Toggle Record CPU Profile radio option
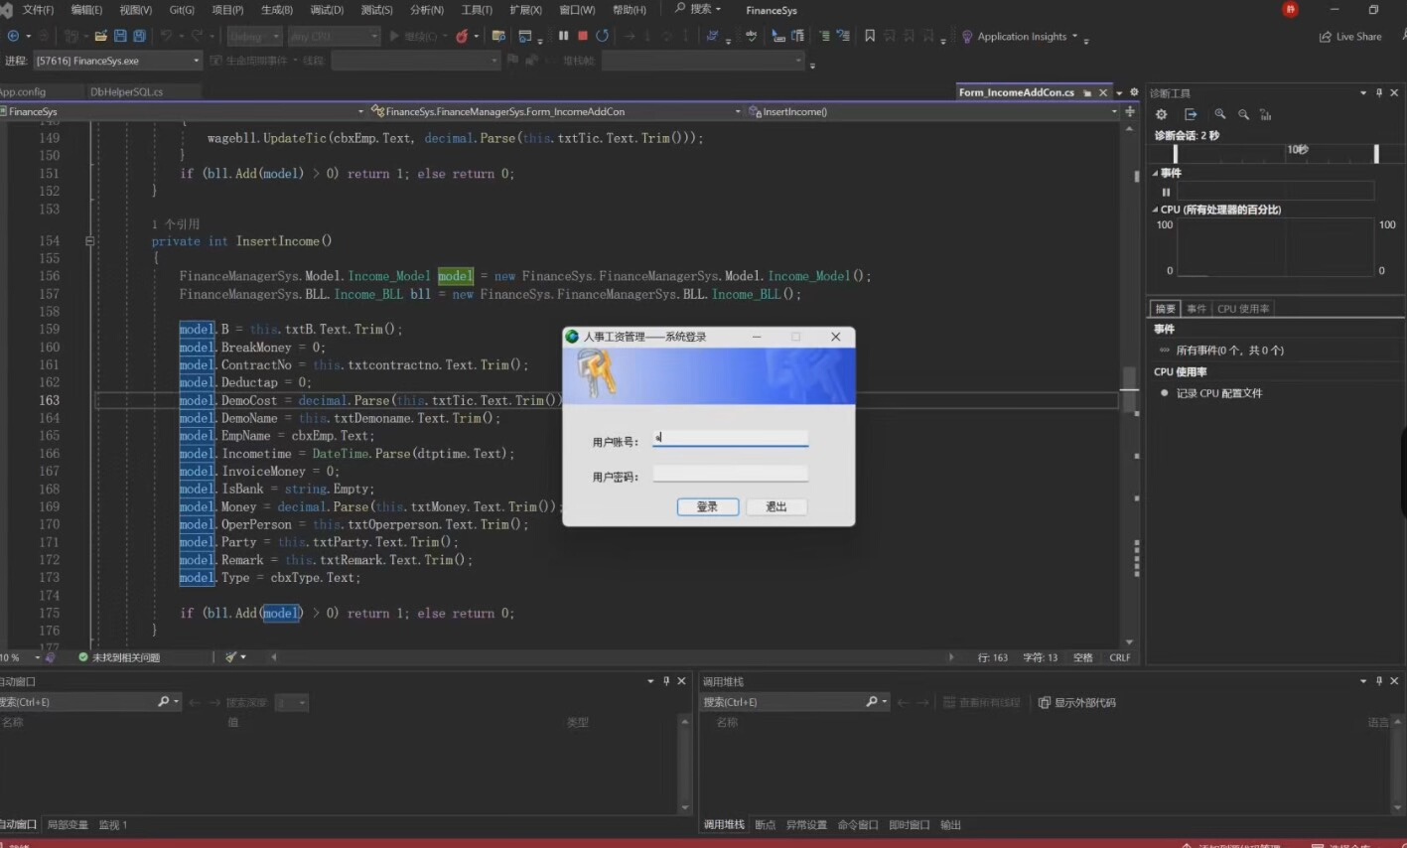Viewport: 1407px width, 848px height. coord(1165,393)
